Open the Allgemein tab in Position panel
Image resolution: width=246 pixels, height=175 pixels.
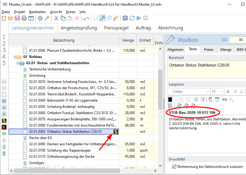[175, 50]
